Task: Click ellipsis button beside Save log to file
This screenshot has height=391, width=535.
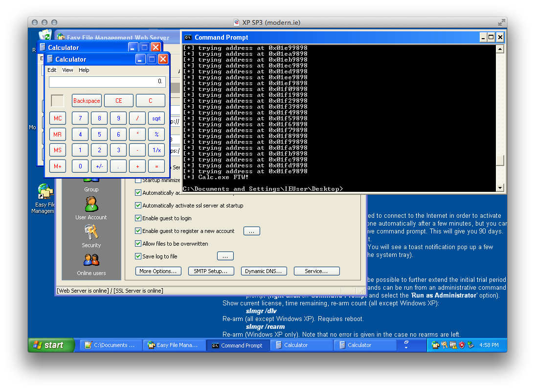Action: [x=225, y=256]
